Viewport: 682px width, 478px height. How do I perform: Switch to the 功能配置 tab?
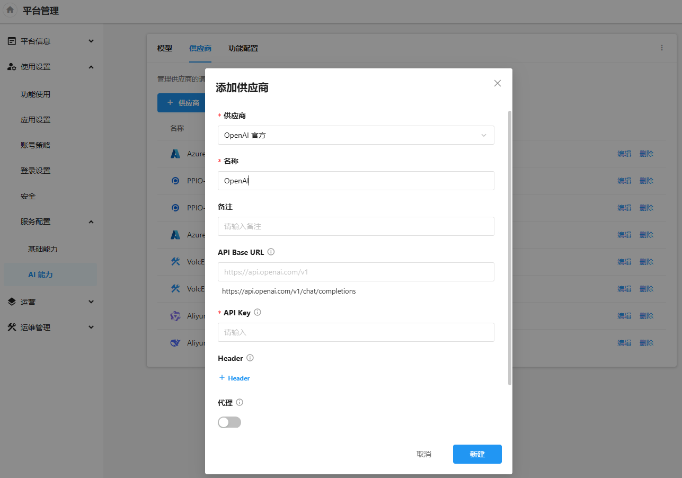click(x=243, y=48)
